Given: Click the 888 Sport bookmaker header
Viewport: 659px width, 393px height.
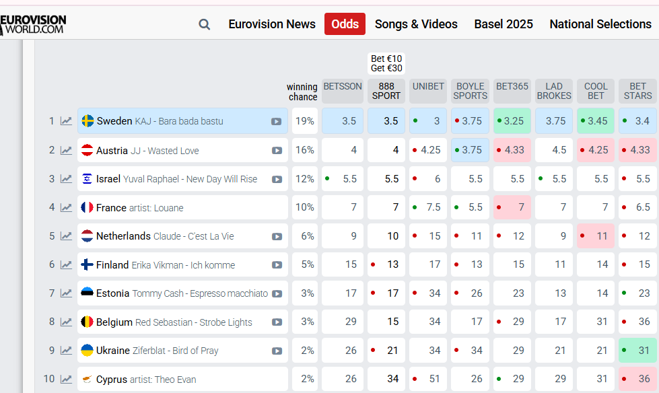Looking at the screenshot, I should coord(386,91).
